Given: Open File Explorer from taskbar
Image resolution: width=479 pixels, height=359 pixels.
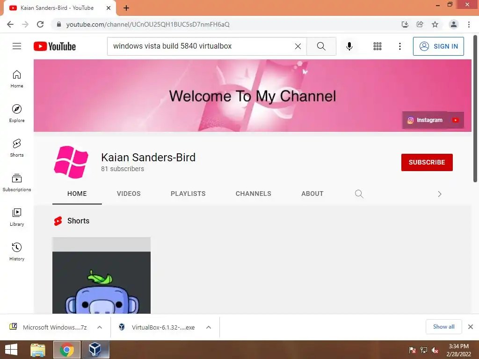Looking at the screenshot, I should pos(38,350).
